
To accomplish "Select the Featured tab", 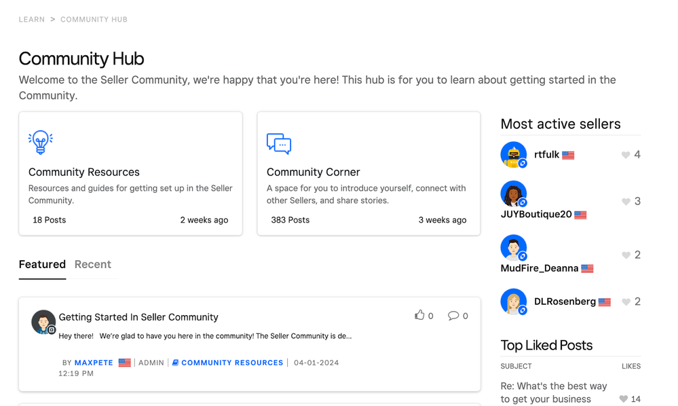I will click(x=42, y=264).
